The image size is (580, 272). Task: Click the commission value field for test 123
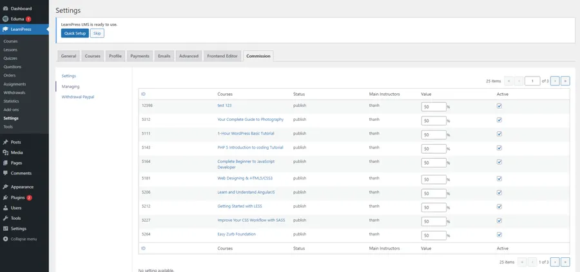coord(434,107)
